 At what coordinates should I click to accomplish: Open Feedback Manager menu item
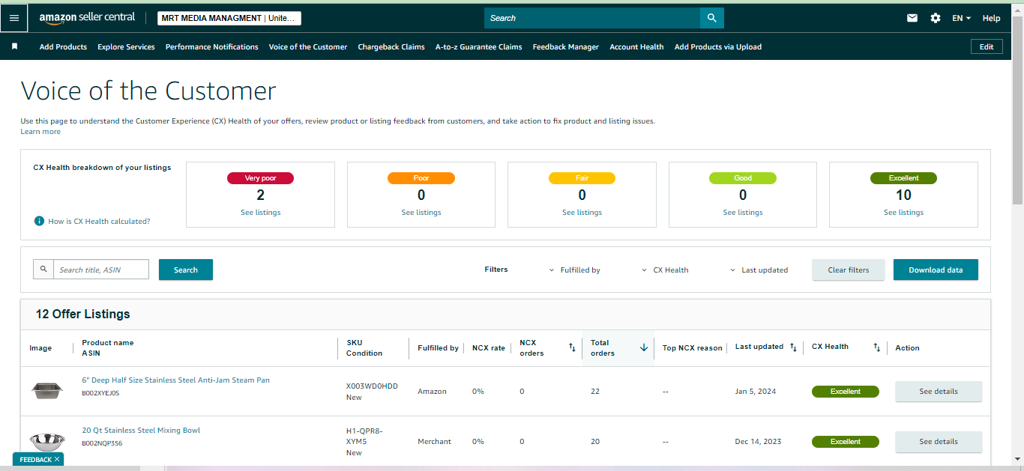[566, 46]
